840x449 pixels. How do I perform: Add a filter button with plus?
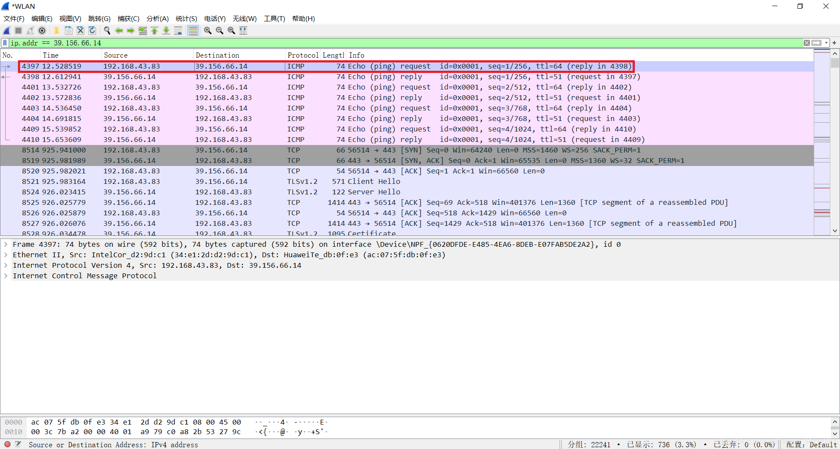[x=834, y=43]
